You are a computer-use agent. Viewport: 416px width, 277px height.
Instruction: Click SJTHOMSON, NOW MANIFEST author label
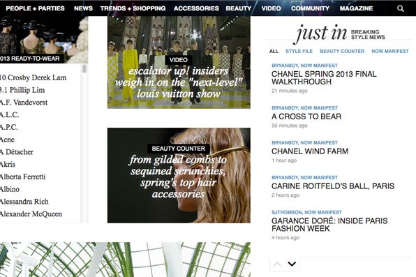[306, 212]
